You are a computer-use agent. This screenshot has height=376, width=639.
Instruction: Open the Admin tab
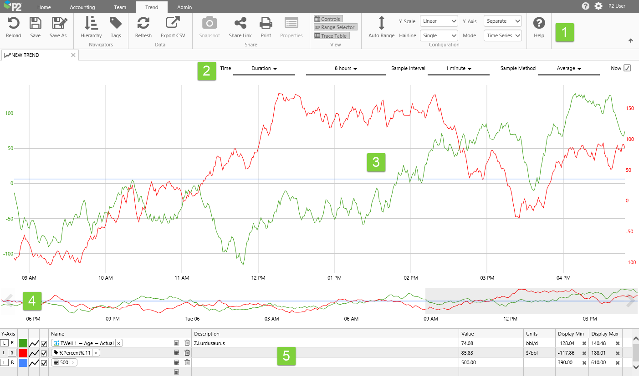pyautogui.click(x=184, y=7)
